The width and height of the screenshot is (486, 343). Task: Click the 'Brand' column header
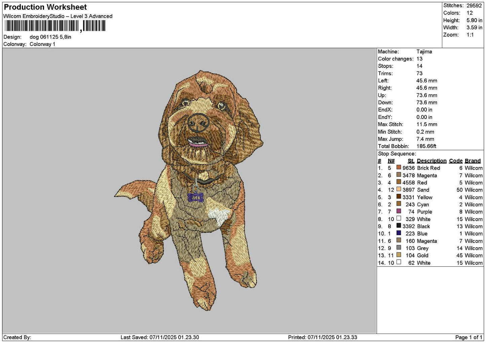473,161
